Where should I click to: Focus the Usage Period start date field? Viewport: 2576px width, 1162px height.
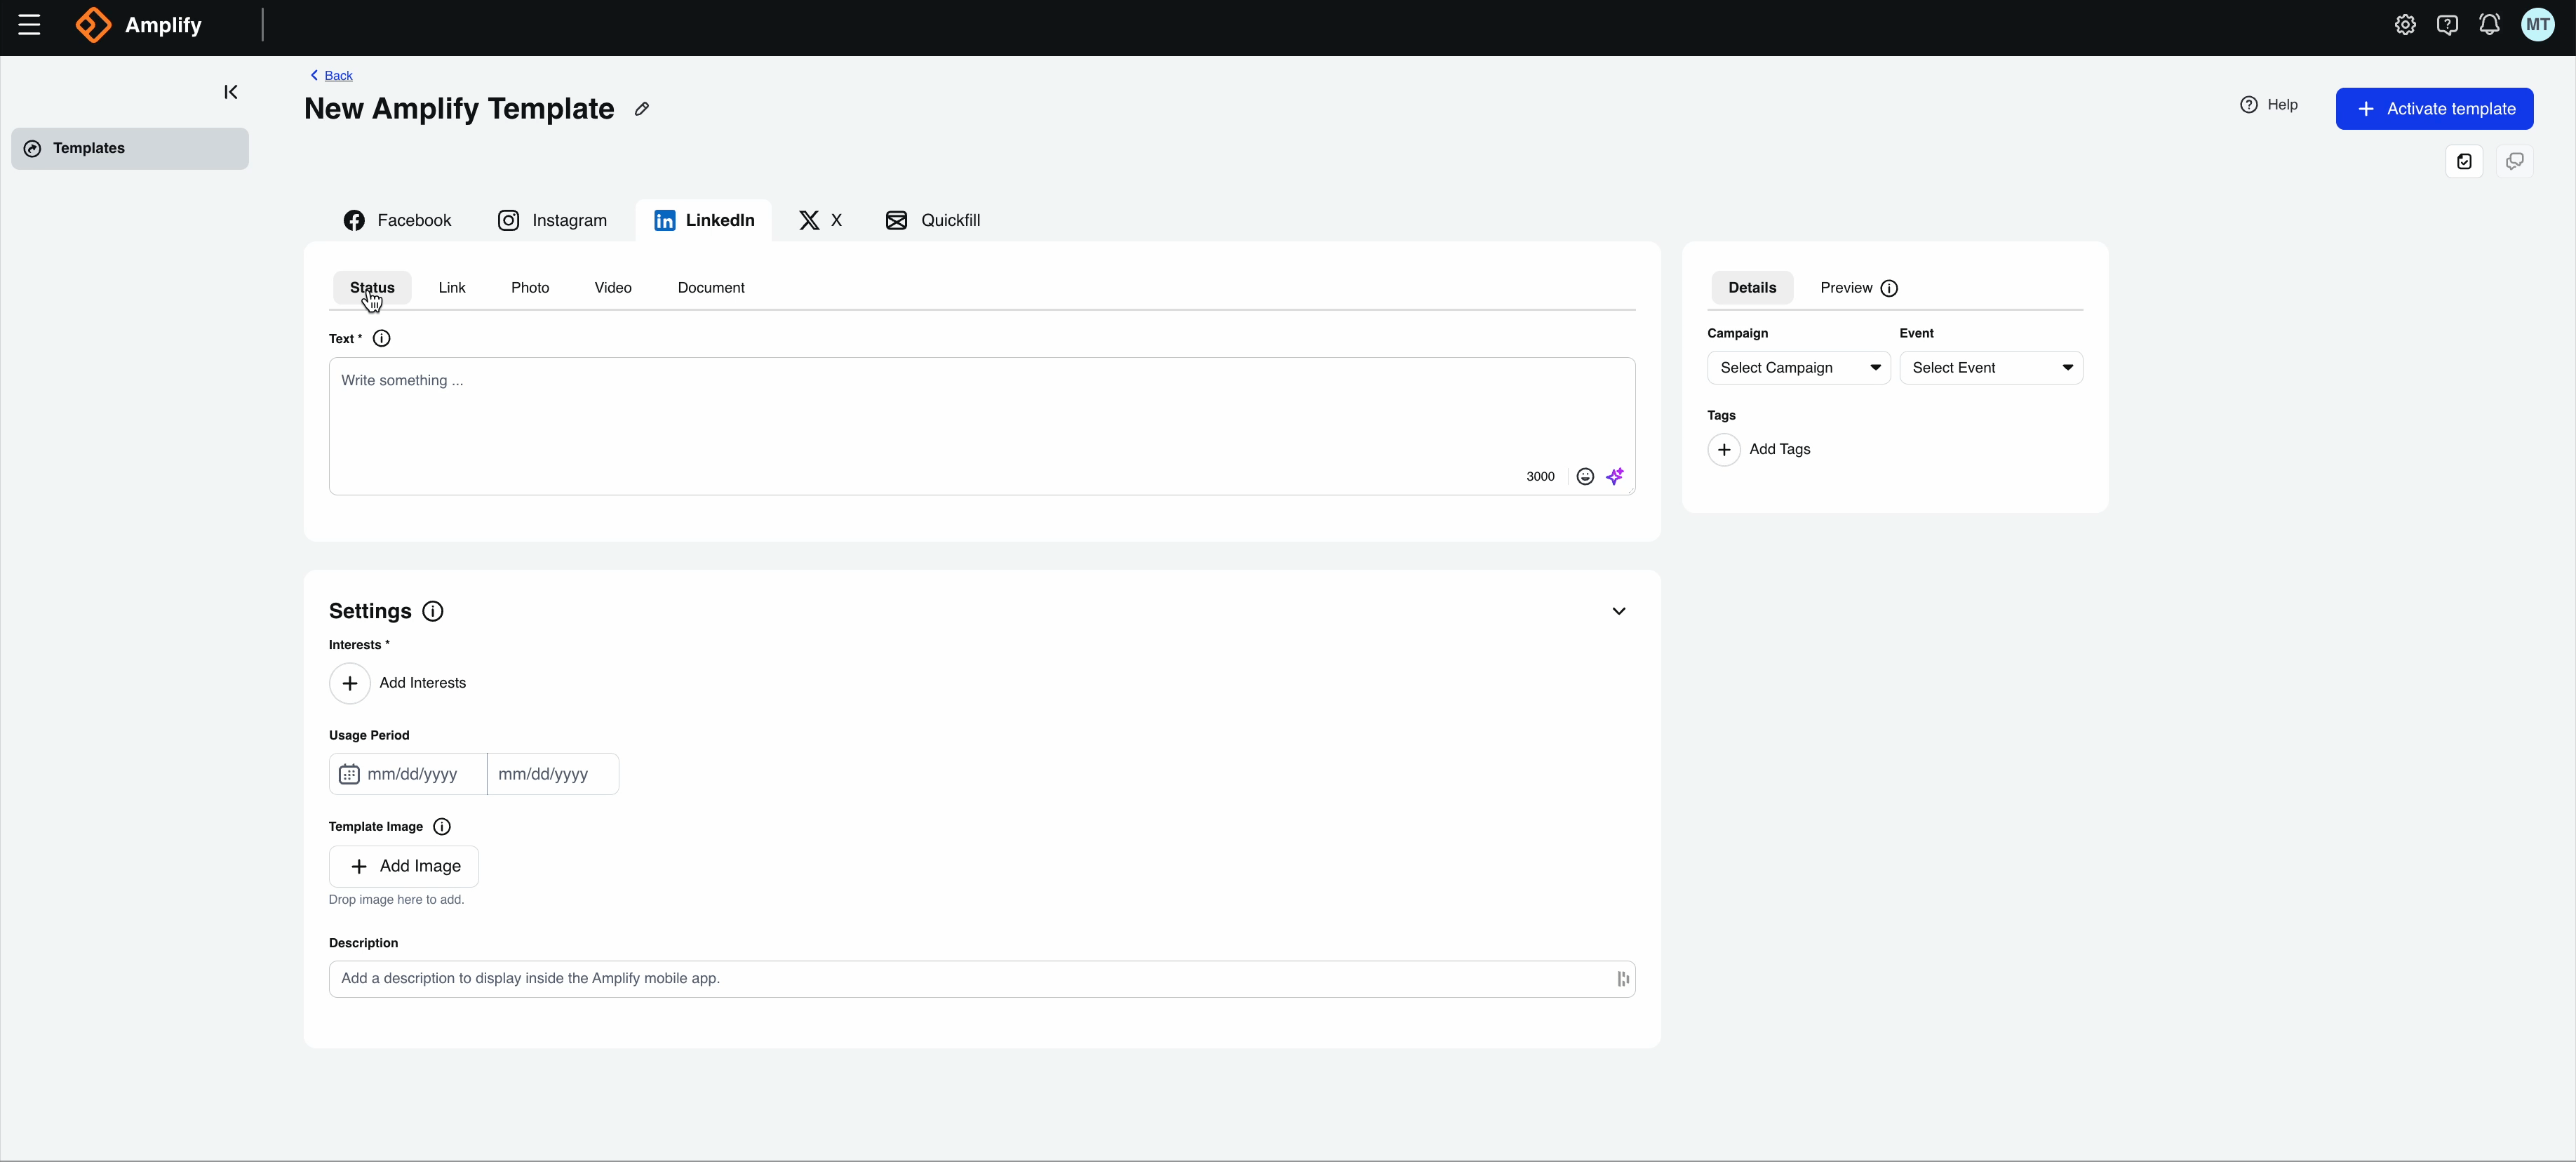408,775
